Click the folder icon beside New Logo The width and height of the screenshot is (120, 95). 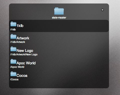(13, 49)
